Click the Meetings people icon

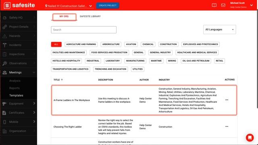[x=4, y=72]
